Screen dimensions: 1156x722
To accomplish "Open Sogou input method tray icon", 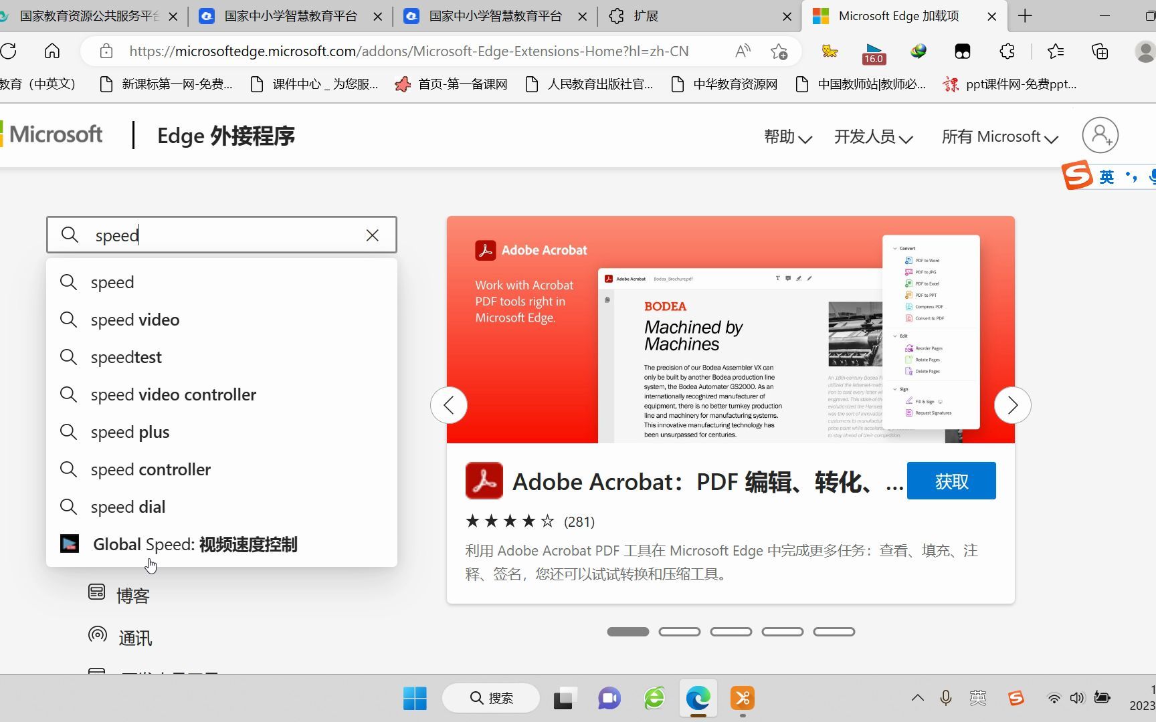I will (1016, 698).
